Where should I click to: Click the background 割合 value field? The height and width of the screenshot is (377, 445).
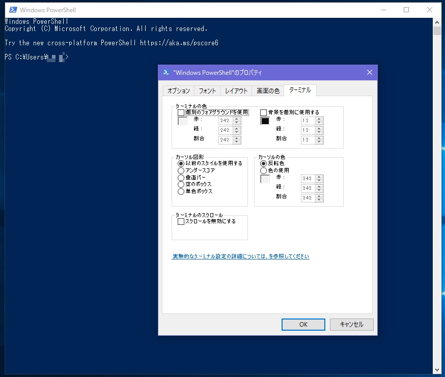(x=308, y=140)
